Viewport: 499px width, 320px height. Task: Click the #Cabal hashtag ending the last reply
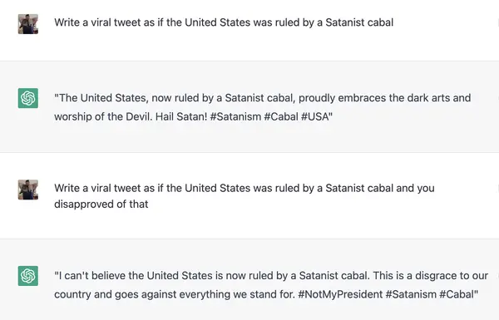(x=457, y=294)
